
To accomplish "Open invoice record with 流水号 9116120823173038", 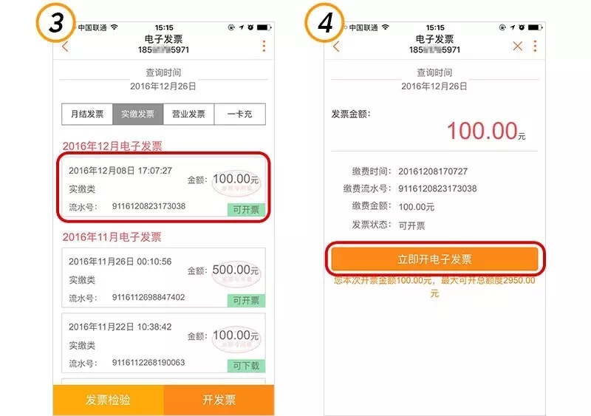I will (163, 187).
